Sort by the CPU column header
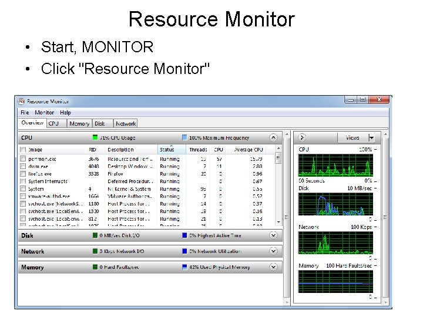423x317 pixels. pyautogui.click(x=218, y=150)
